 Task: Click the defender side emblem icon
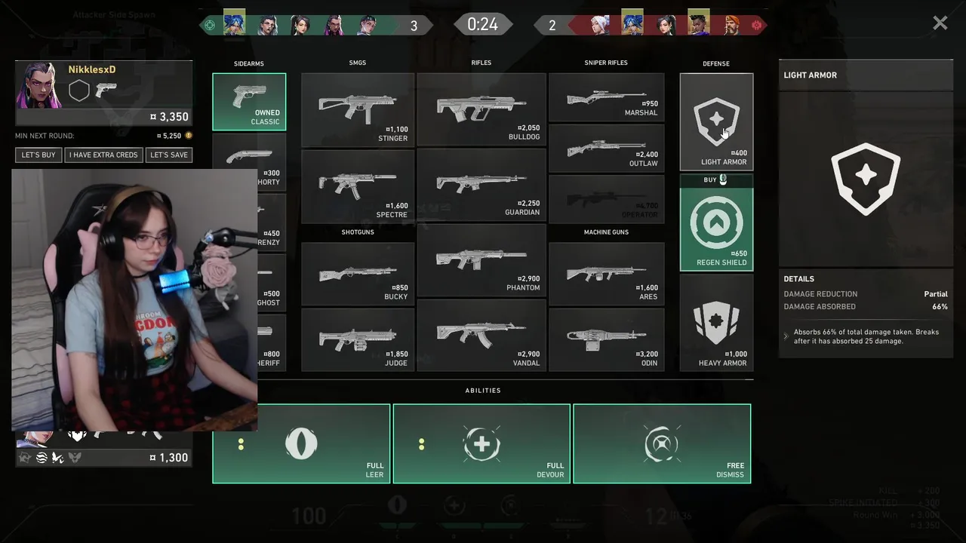(756, 25)
